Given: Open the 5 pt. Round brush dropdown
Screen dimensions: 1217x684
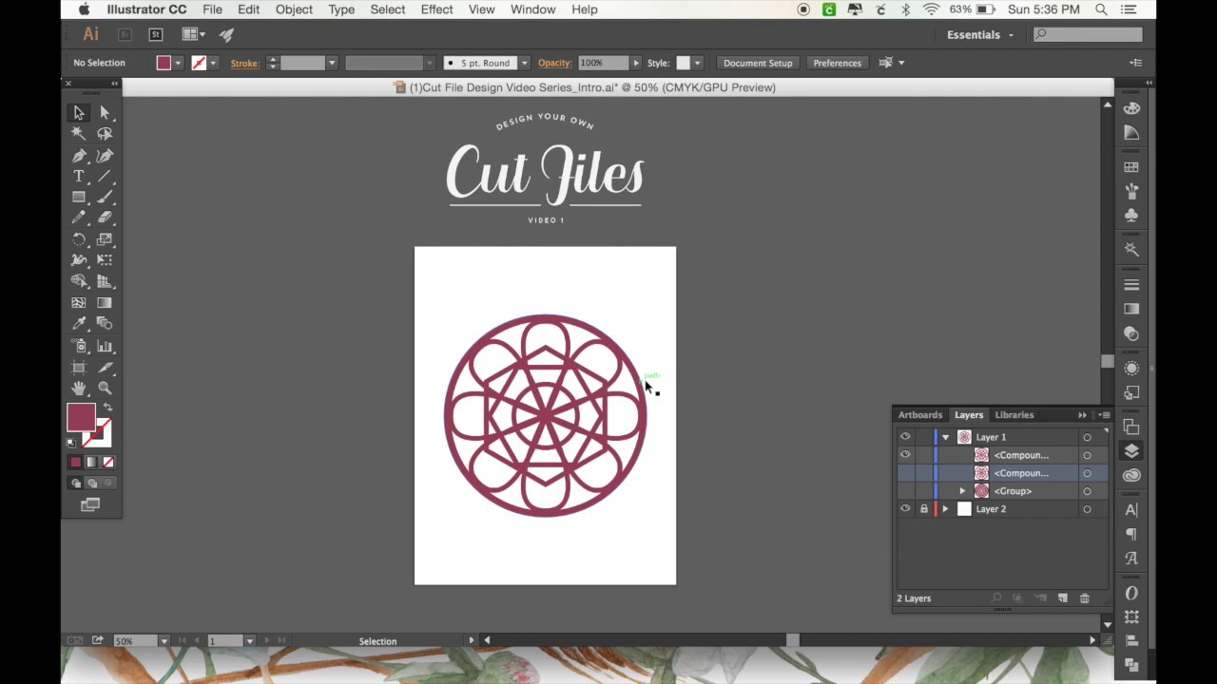Looking at the screenshot, I should (x=524, y=63).
